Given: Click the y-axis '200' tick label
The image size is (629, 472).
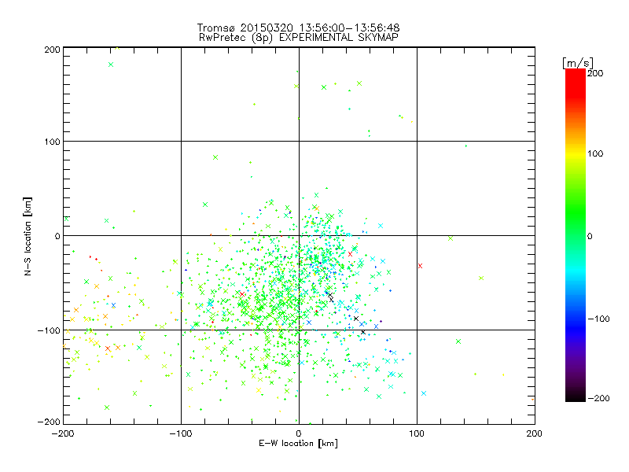Looking at the screenshot, I should click(52, 50).
